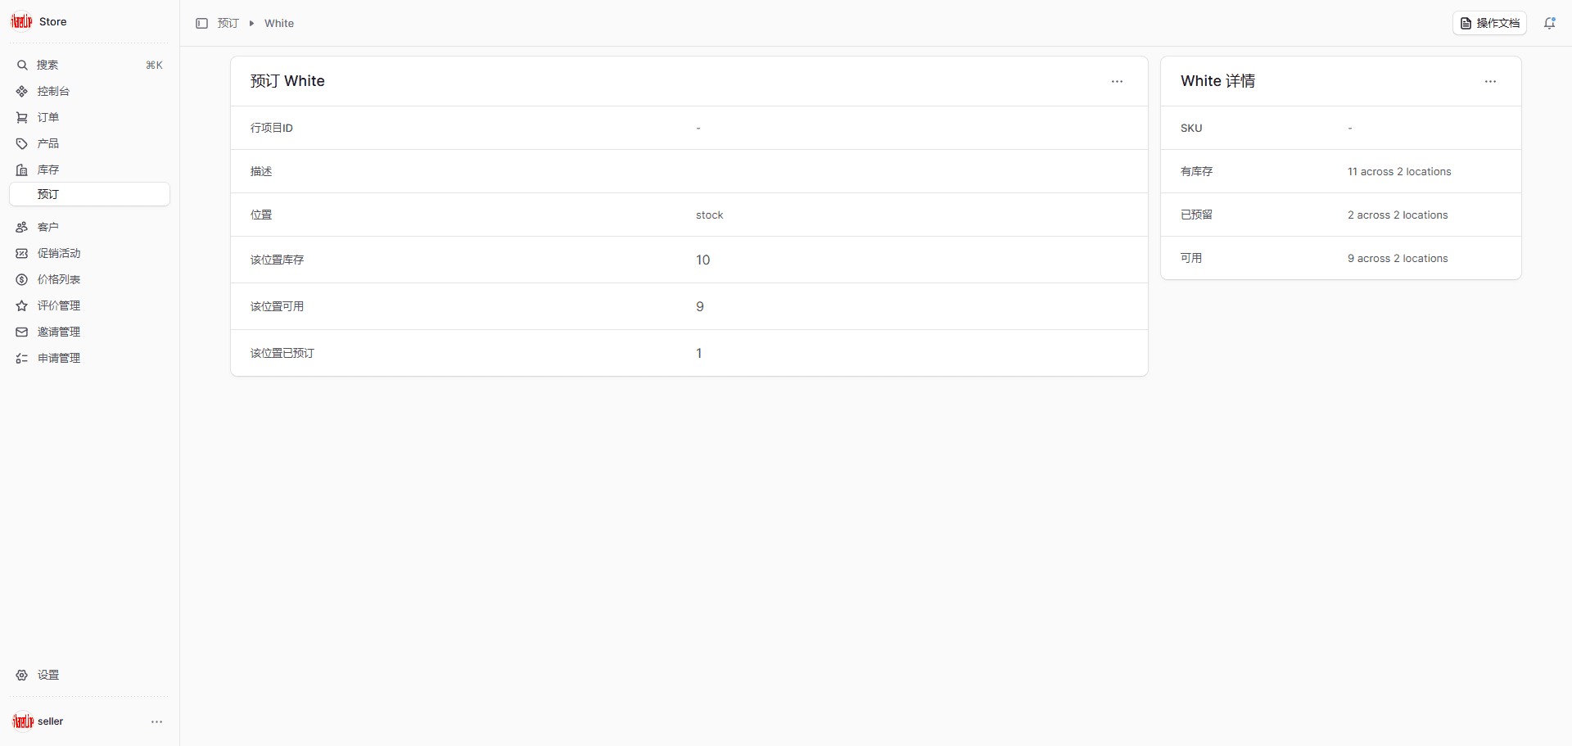Image resolution: width=1572 pixels, height=746 pixels.
Task: Go to 控制台 dashboard icon
Action: 22,92
